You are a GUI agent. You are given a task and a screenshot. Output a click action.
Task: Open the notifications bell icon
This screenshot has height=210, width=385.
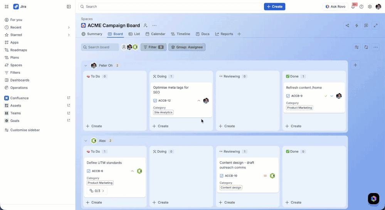[x=353, y=7]
